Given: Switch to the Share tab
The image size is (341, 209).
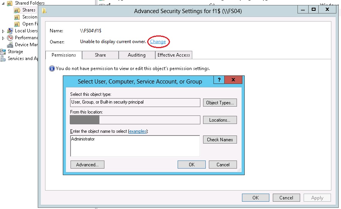Looking at the screenshot, I should click(x=100, y=55).
